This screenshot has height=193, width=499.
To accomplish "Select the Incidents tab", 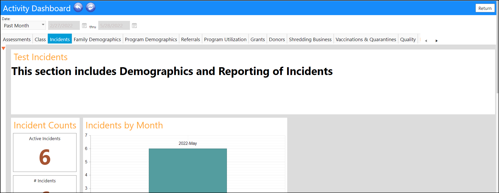I will pyautogui.click(x=60, y=39).
